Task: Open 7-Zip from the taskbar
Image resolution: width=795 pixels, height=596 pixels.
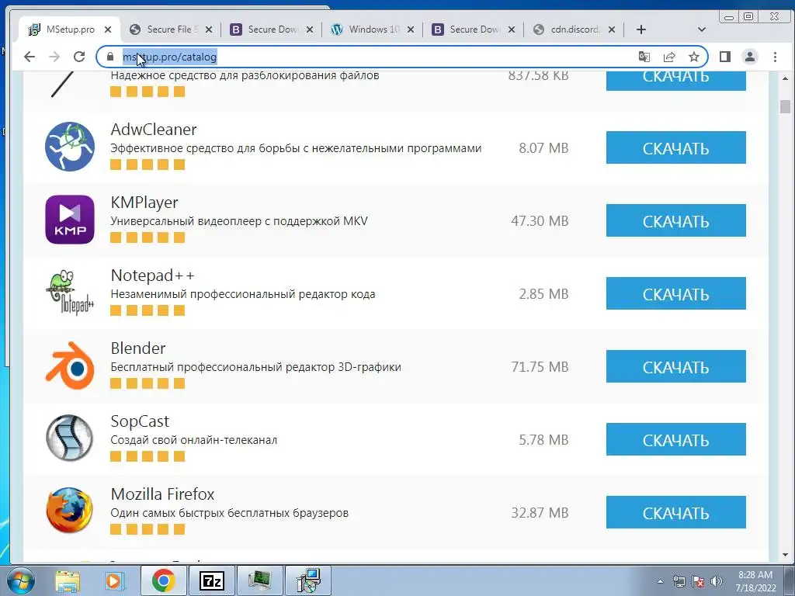Action: [x=212, y=580]
